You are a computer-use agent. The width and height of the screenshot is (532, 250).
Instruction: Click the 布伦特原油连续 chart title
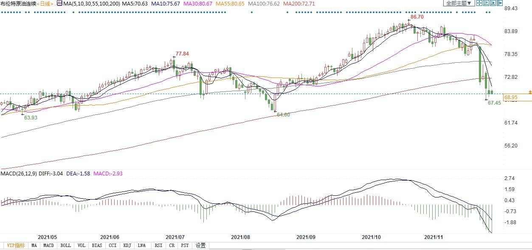pyautogui.click(x=18, y=3)
